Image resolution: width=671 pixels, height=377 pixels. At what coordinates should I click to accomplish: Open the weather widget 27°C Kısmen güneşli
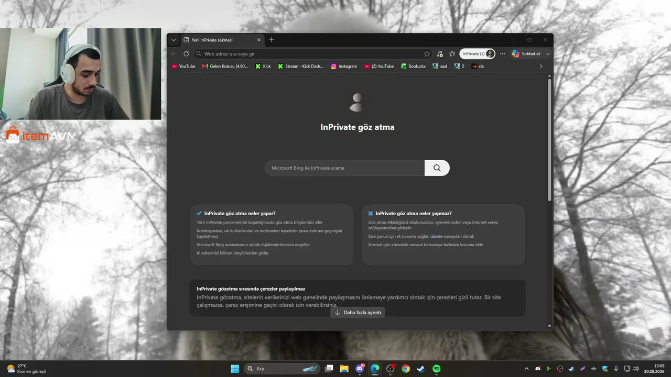[x=26, y=369]
